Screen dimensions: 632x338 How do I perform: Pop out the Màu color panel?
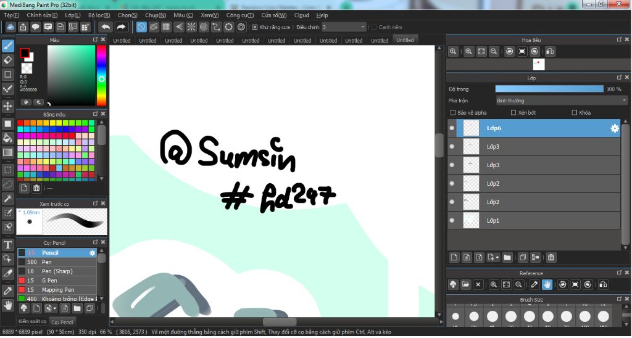pyautogui.click(x=96, y=39)
